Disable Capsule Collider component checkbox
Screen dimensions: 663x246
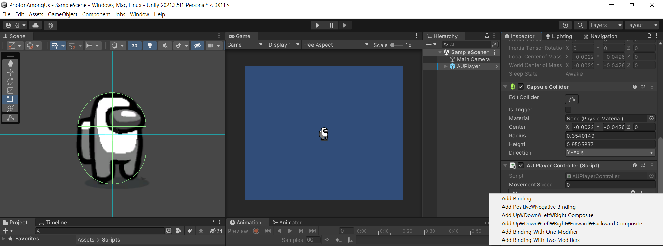coord(521,87)
